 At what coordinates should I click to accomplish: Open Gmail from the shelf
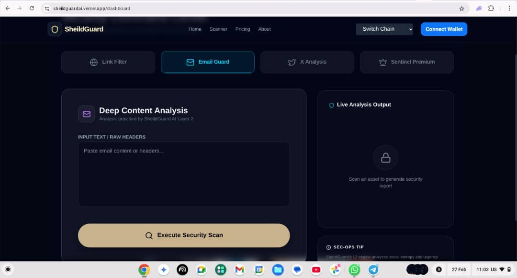tap(240, 270)
